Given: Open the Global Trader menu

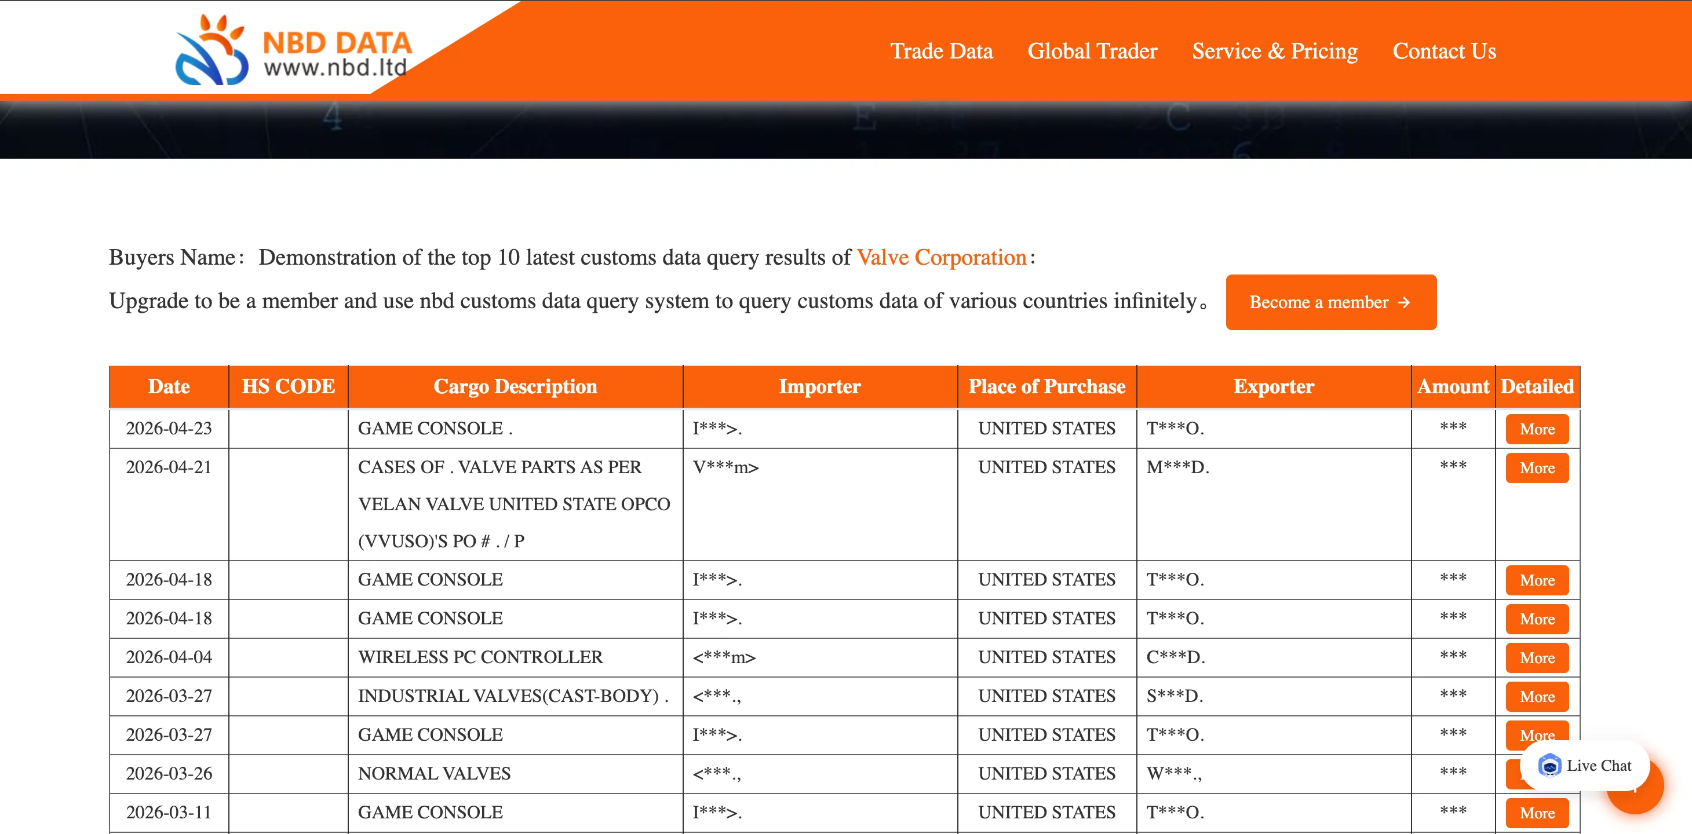Looking at the screenshot, I should [1092, 51].
